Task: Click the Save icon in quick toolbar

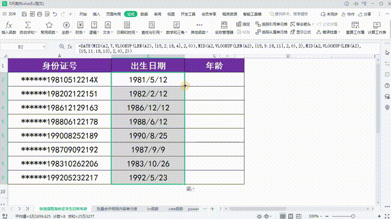Action: 24,14
